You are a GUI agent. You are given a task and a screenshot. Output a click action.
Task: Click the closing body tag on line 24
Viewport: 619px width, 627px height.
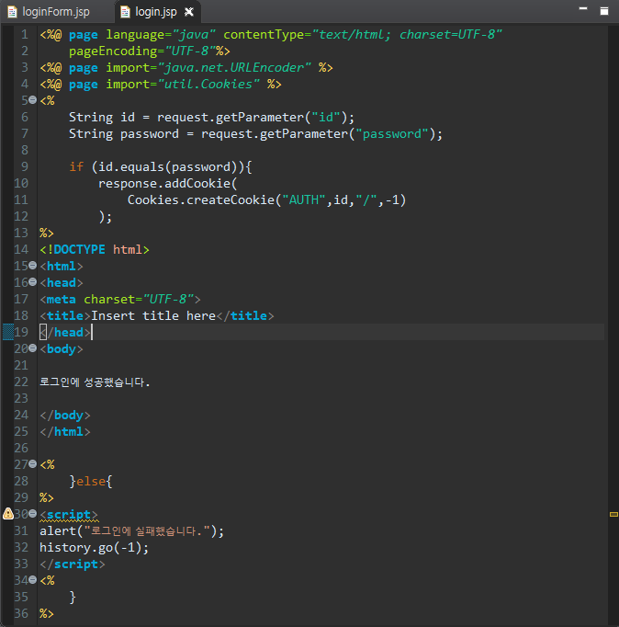(65, 415)
